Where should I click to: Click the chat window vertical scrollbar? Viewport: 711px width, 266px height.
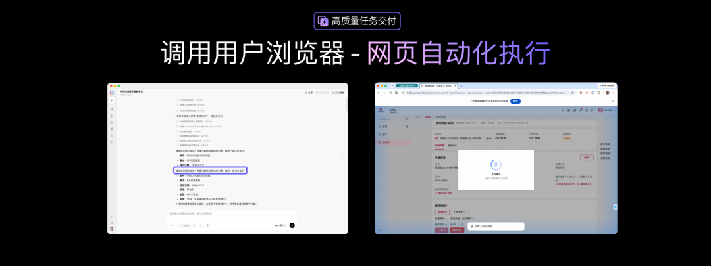(x=347, y=103)
